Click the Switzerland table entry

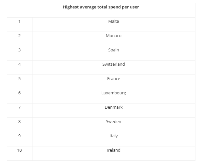(114, 64)
